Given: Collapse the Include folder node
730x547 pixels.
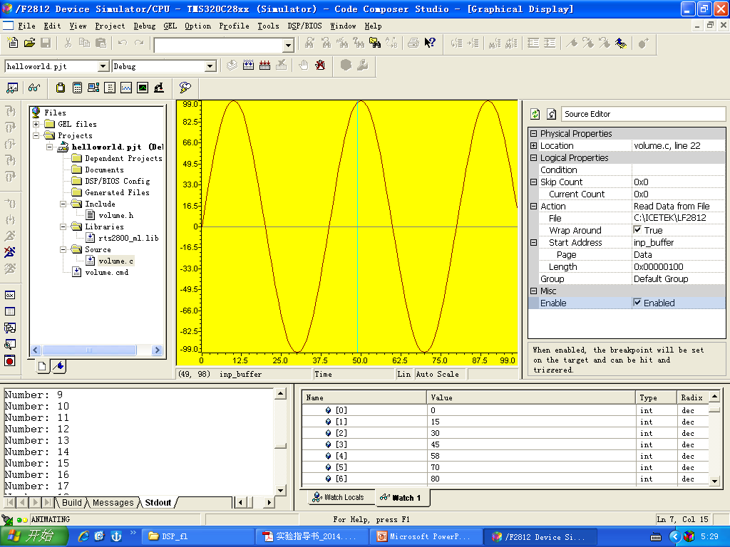Looking at the screenshot, I should tap(63, 204).
